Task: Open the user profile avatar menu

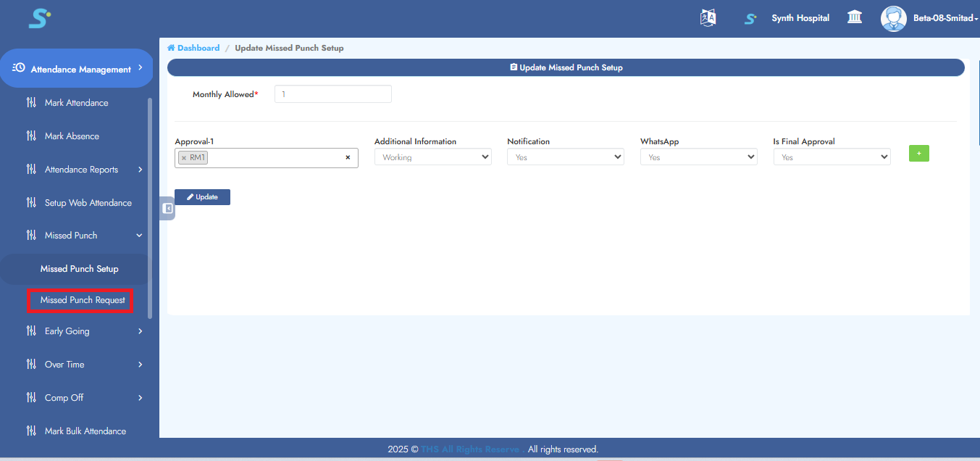Action: [893, 18]
